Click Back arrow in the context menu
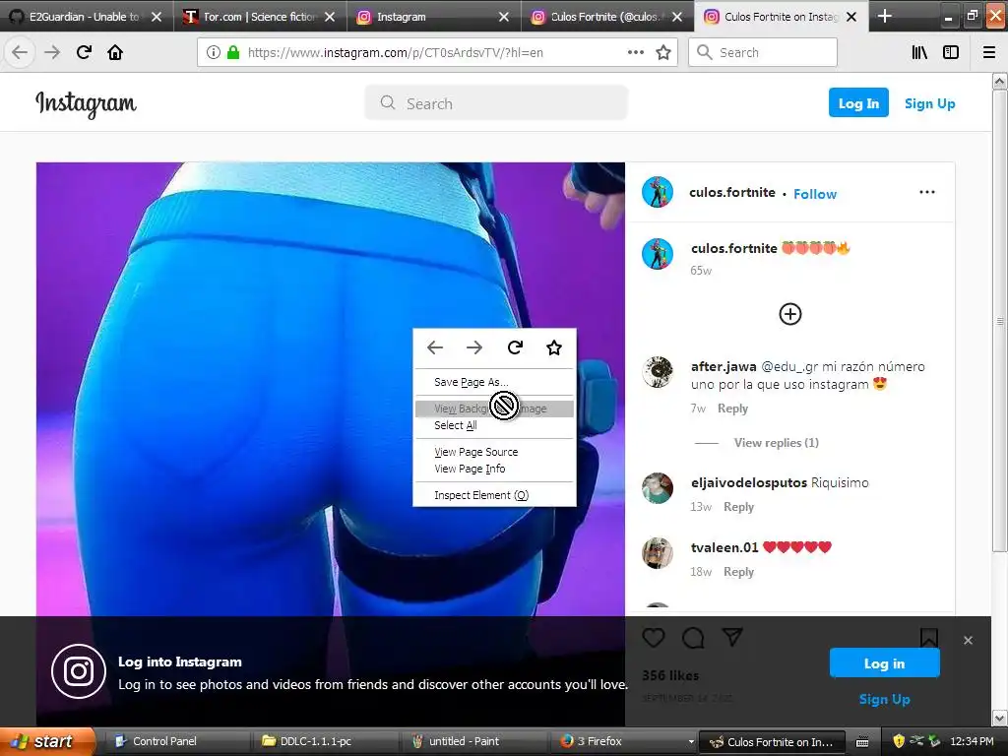1008x756 pixels. coord(435,347)
